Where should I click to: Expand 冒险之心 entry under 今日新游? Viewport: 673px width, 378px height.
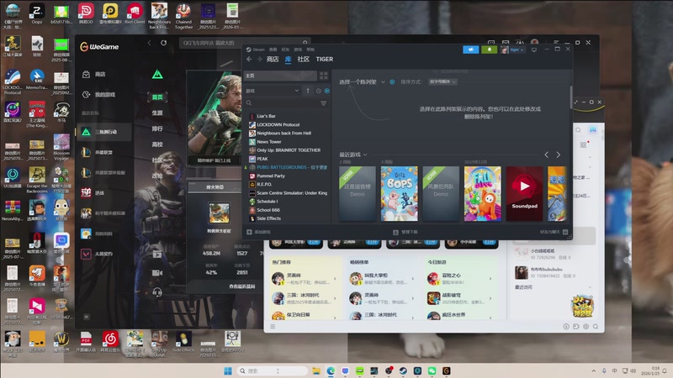[490, 279]
